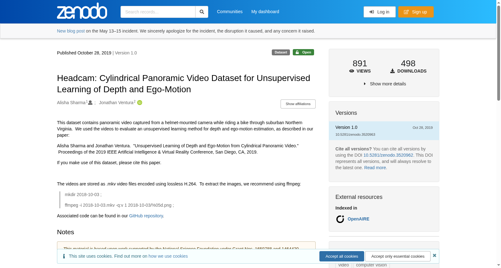Open the New blog post link
This screenshot has height=268, width=501.
tap(71, 31)
